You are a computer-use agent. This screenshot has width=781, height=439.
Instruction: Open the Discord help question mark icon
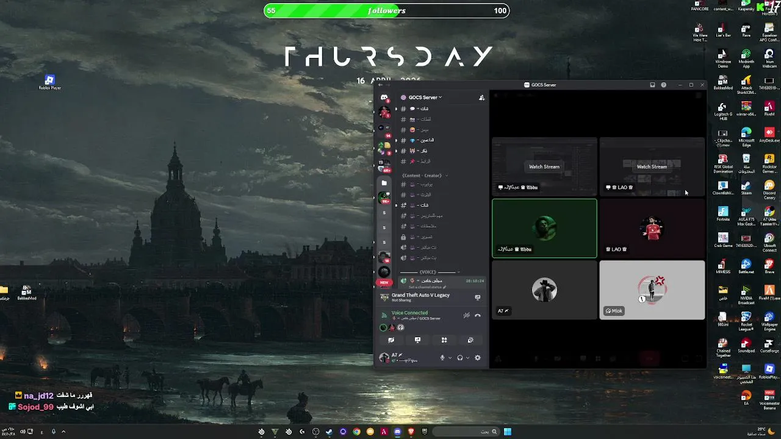pos(664,85)
